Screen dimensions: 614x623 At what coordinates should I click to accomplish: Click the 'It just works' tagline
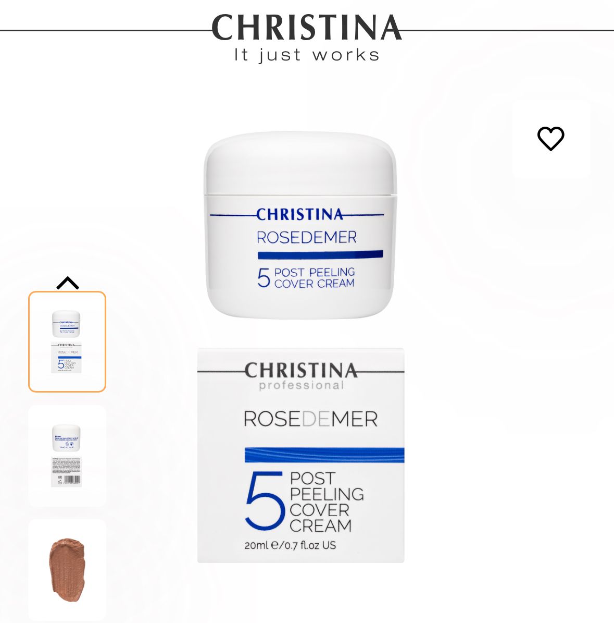[307, 55]
